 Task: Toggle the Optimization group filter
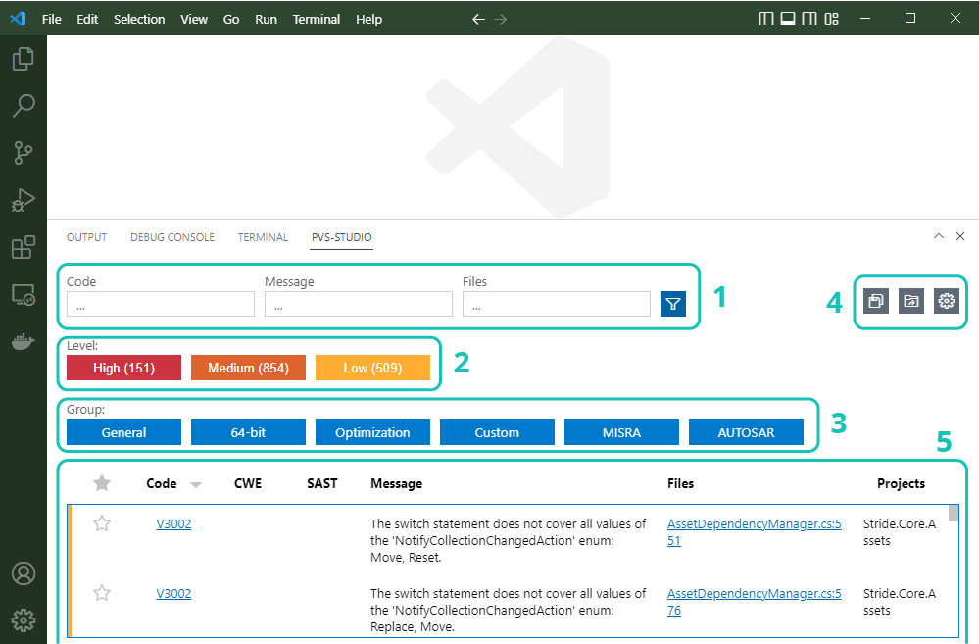click(372, 432)
